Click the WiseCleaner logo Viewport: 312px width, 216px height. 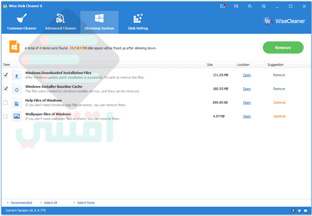(284, 21)
